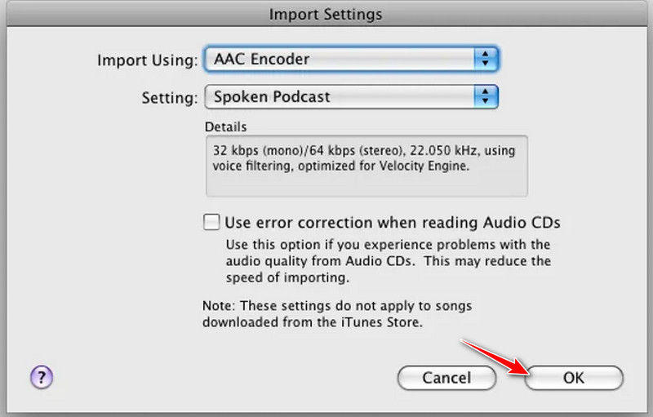Click the arrows icon on the Spoken Podcast dropdown
The width and height of the screenshot is (653, 417).
point(486,96)
